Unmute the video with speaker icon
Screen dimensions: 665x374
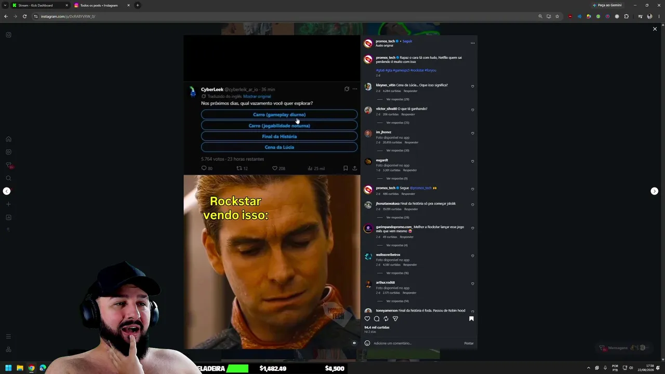[354, 343]
